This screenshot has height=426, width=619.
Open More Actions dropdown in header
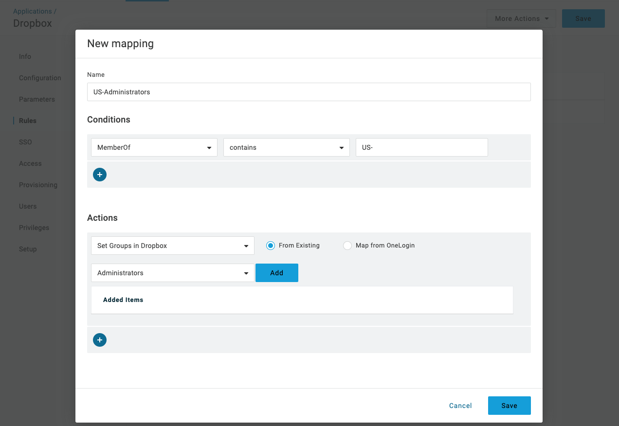point(521,18)
